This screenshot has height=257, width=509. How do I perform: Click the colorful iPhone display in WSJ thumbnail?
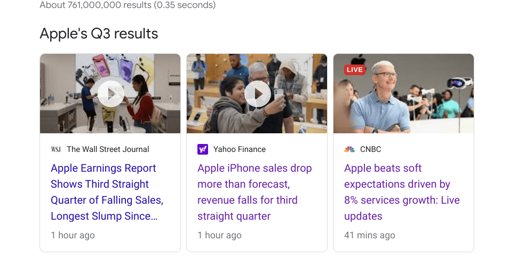(x=114, y=69)
